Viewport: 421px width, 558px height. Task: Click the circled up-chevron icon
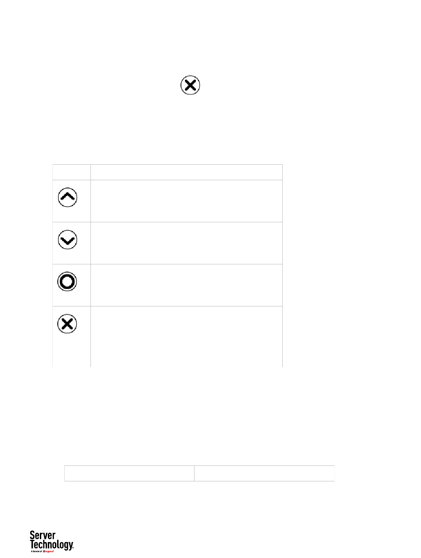pyautogui.click(x=67, y=198)
